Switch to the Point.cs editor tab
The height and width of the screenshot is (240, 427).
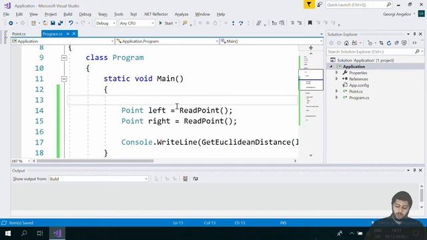click(x=19, y=34)
